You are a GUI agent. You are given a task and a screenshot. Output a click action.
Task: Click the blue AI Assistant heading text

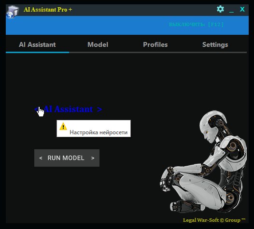pos(69,109)
